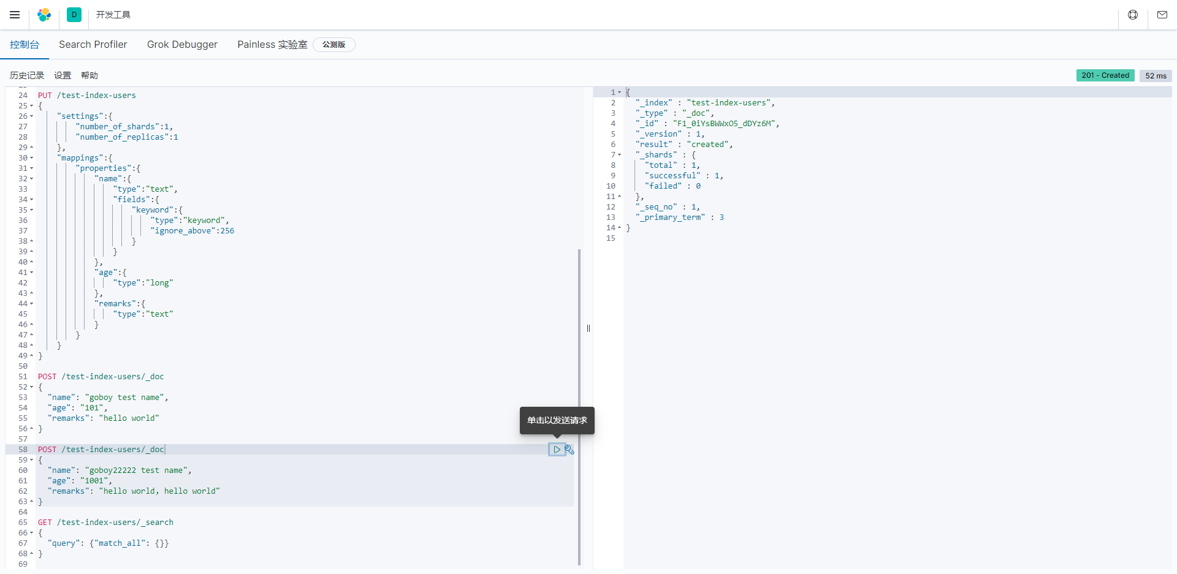Click the "age": "1001" line

coord(80,481)
